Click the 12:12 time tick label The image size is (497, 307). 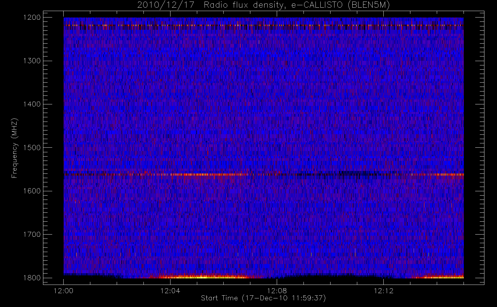click(x=383, y=291)
